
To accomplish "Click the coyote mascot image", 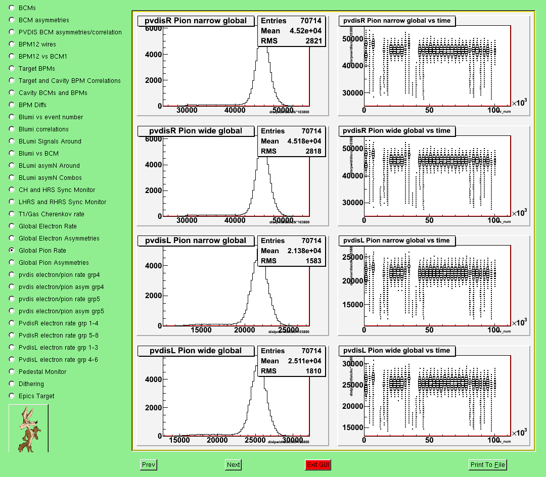I will point(28,428).
